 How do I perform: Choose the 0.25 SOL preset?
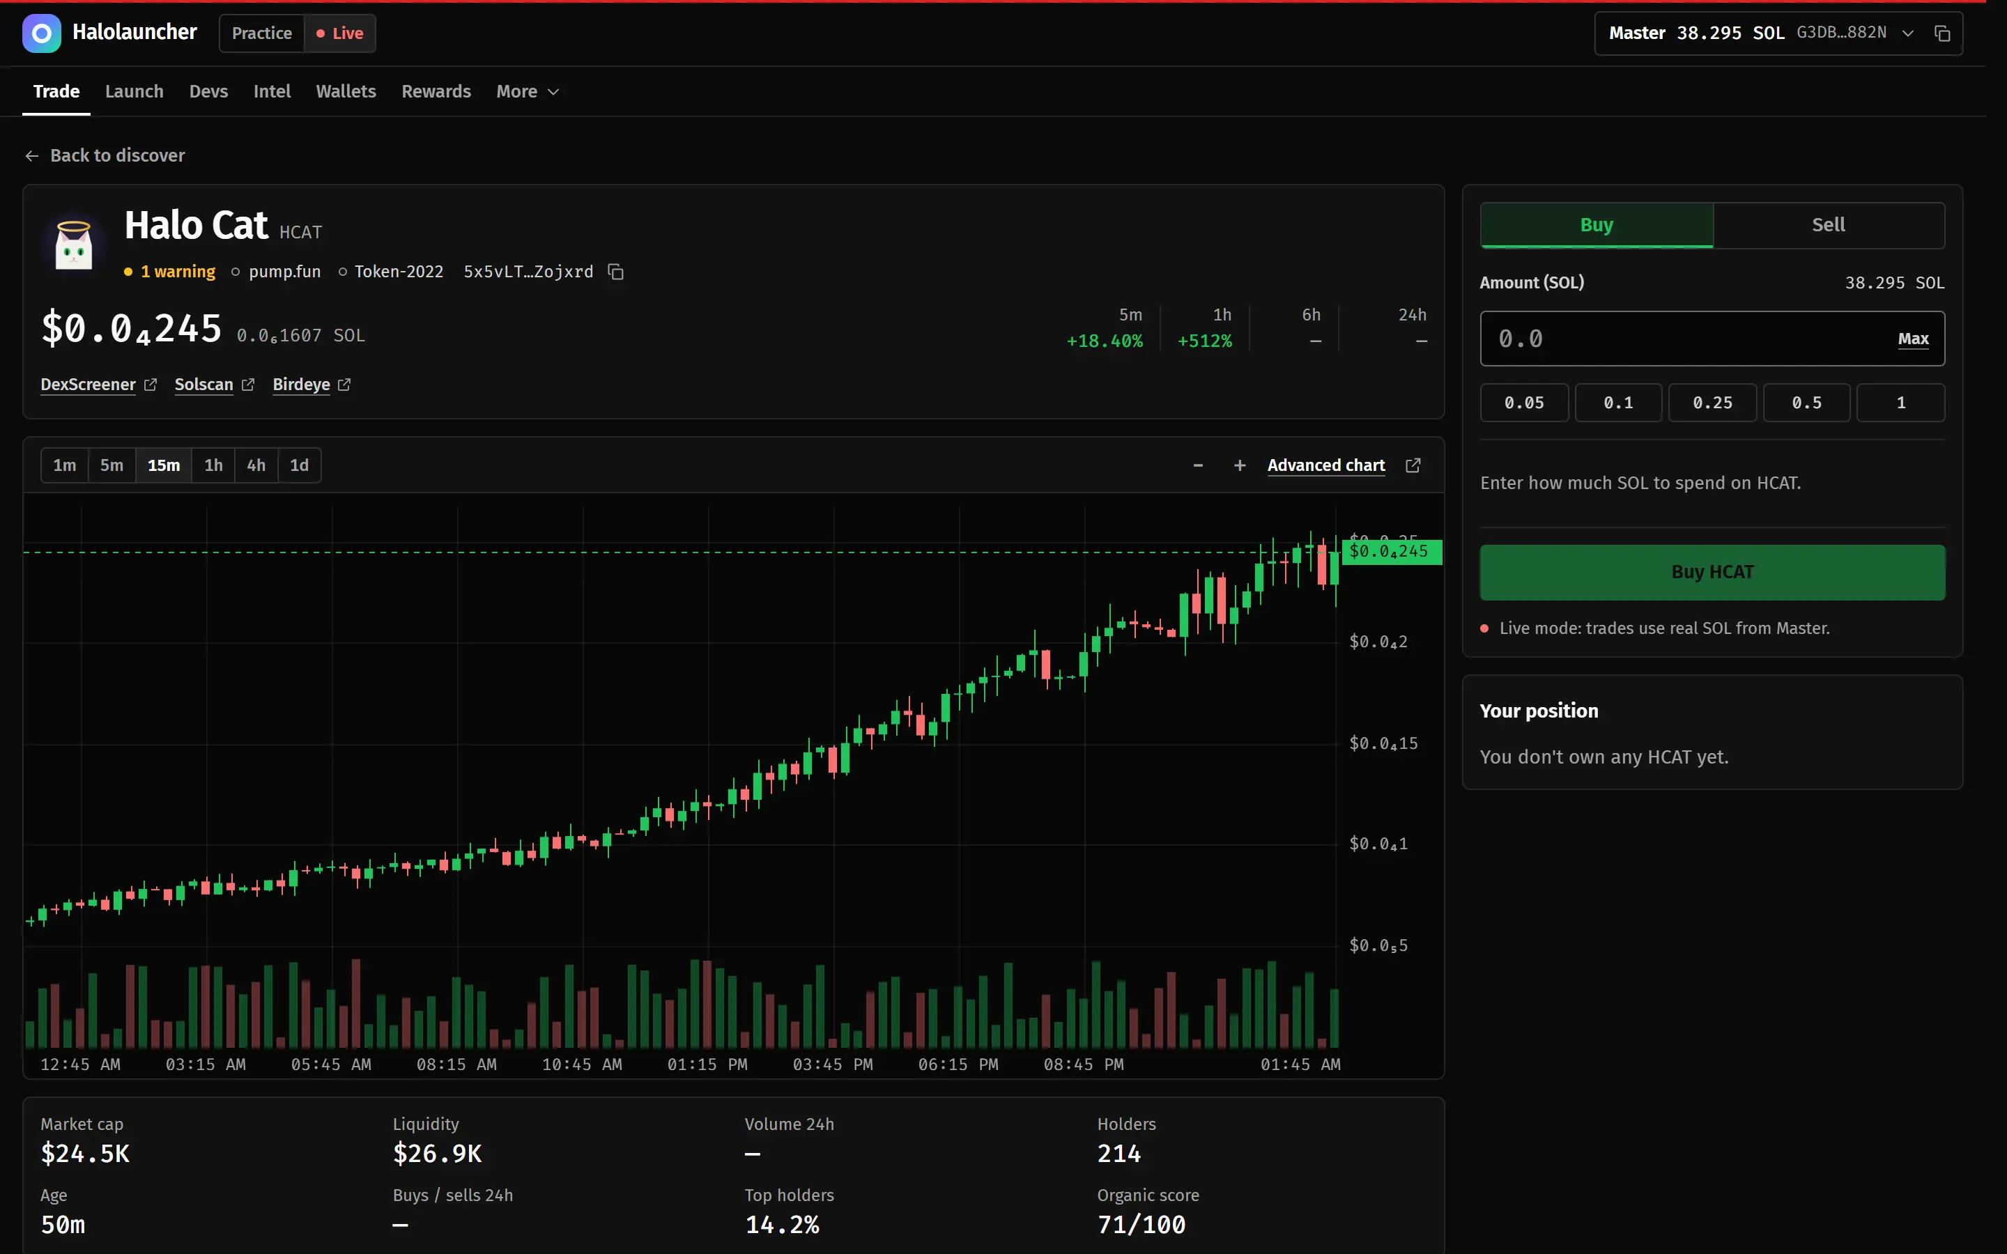coord(1713,403)
